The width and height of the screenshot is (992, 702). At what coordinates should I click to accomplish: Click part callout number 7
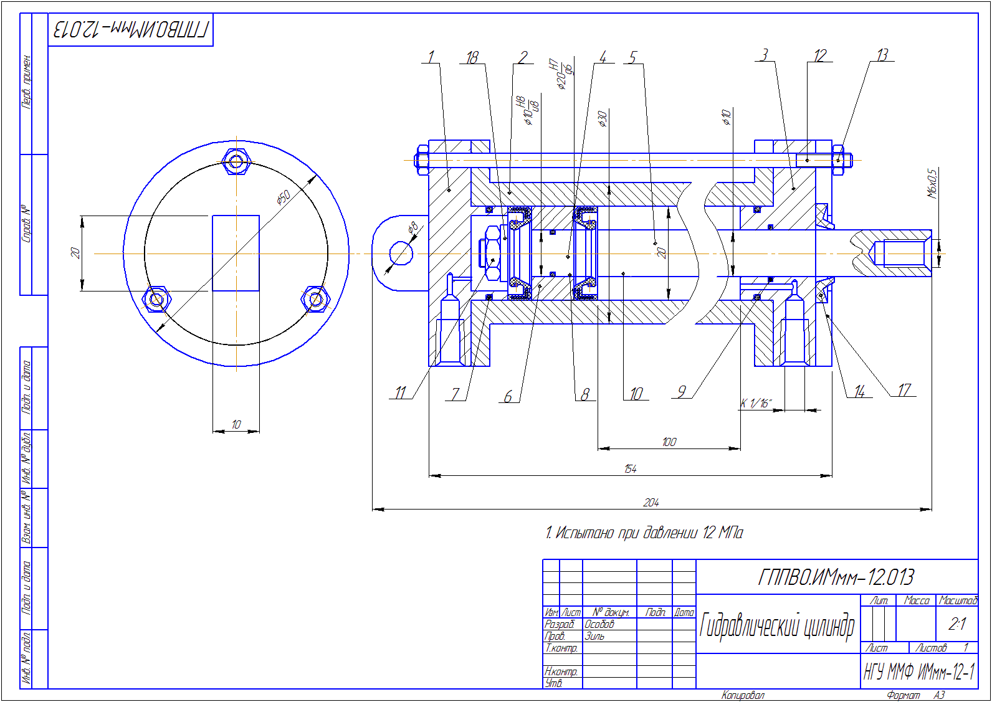coord(455,394)
